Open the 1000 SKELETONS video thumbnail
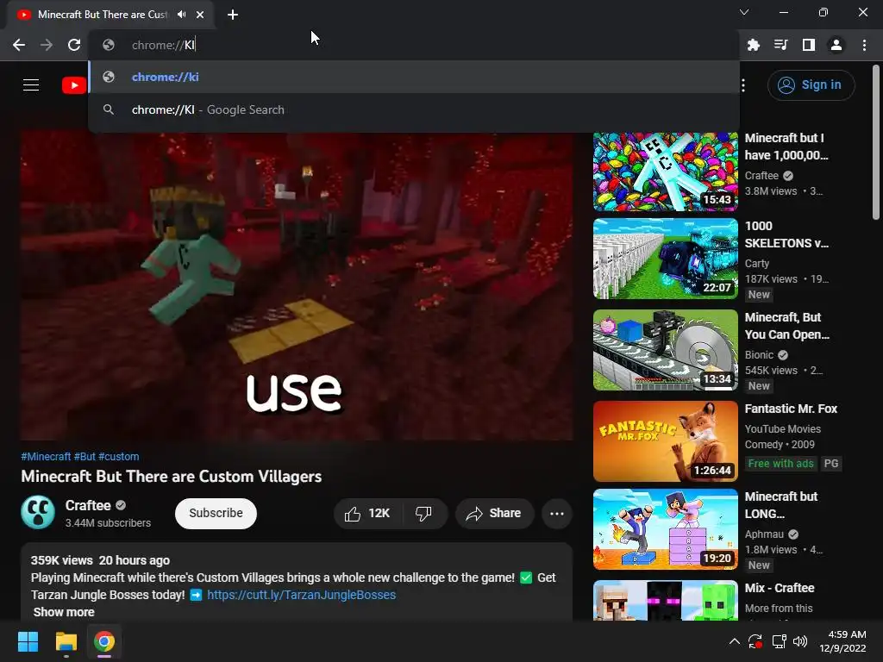Image resolution: width=883 pixels, height=662 pixels. (665, 259)
